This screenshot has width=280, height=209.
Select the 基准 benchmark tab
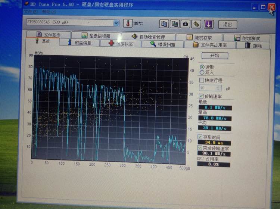(43, 41)
